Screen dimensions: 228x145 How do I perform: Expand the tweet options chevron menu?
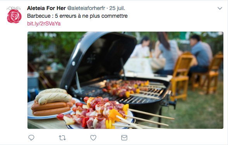(x=220, y=8)
